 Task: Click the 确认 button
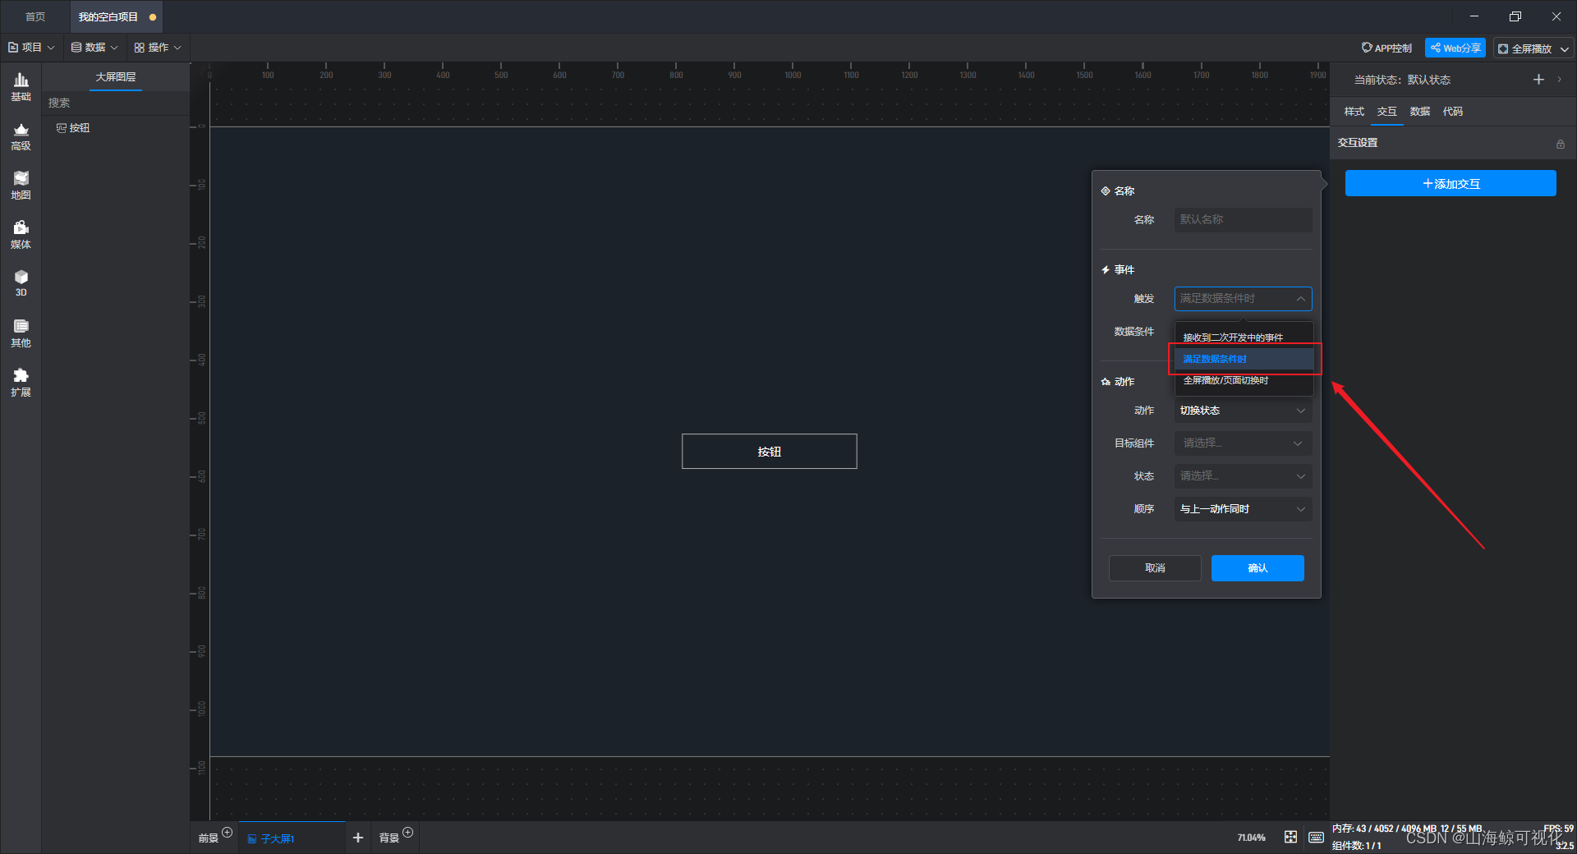1257,568
